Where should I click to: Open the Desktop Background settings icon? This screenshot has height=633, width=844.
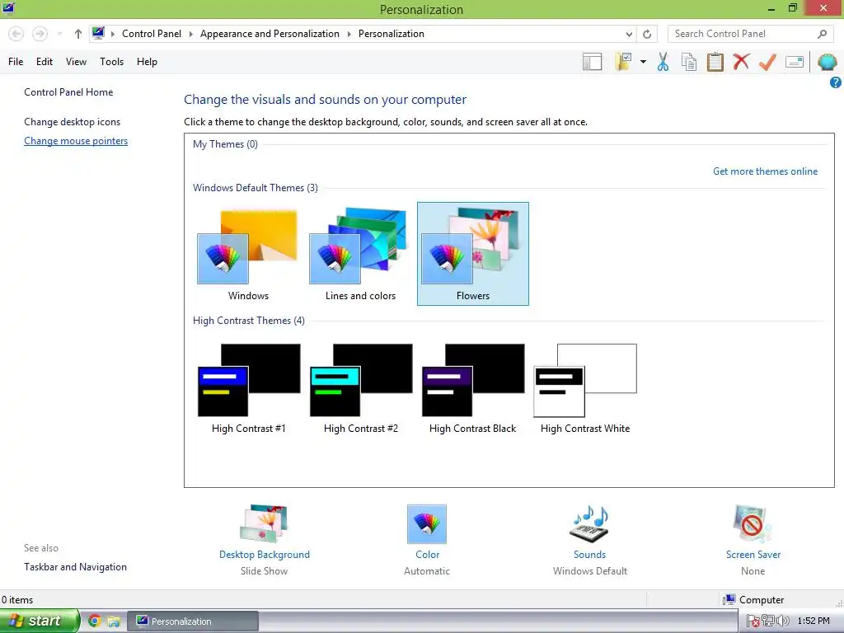click(264, 523)
